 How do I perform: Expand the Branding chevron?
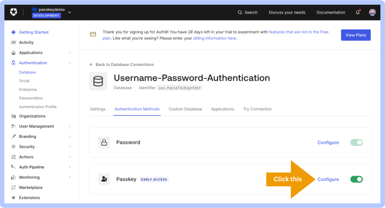pos(70,137)
